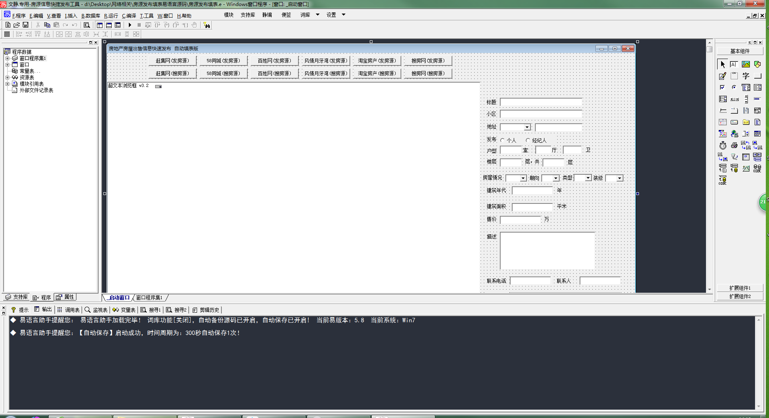Click the Open file toolbar icon

pos(17,25)
